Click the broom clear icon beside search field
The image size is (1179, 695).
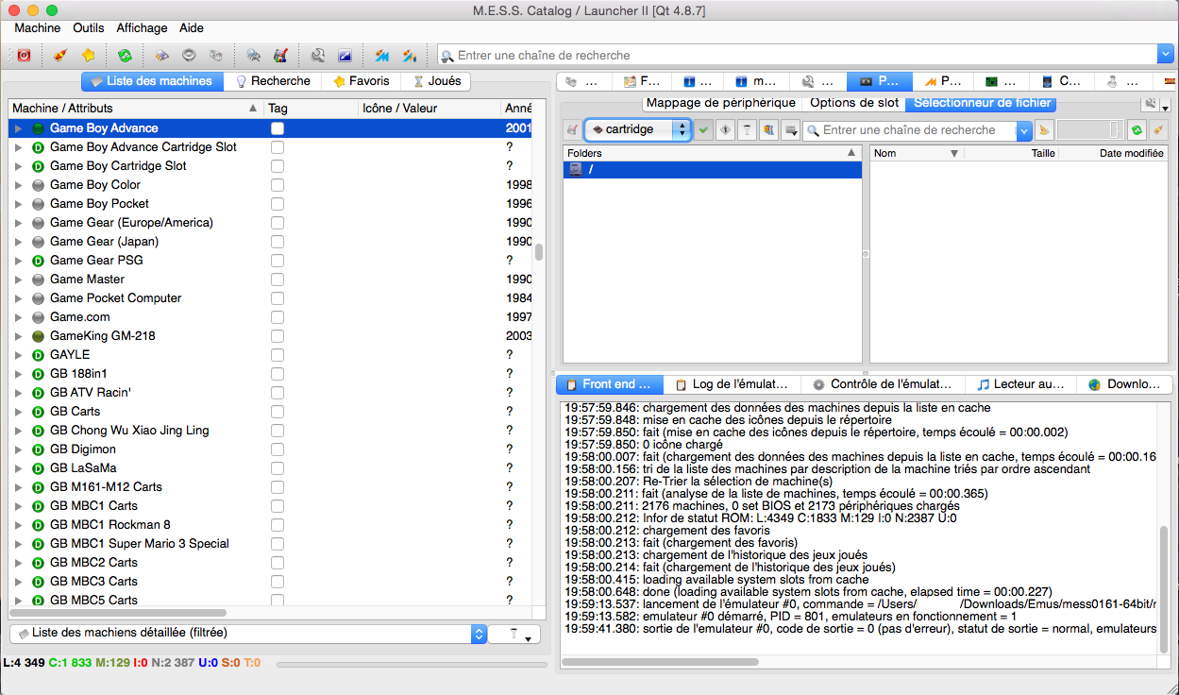pos(1044,130)
